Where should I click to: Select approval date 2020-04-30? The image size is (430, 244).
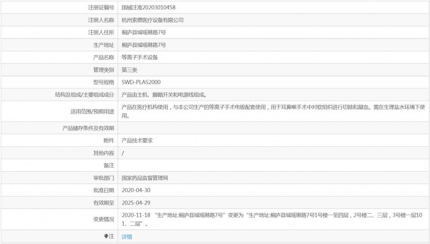(x=136, y=190)
